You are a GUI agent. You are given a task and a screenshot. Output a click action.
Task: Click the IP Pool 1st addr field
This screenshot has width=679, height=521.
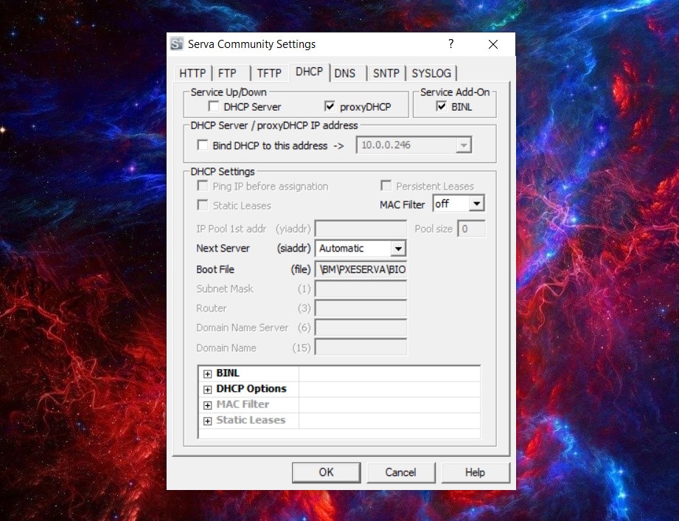point(361,229)
